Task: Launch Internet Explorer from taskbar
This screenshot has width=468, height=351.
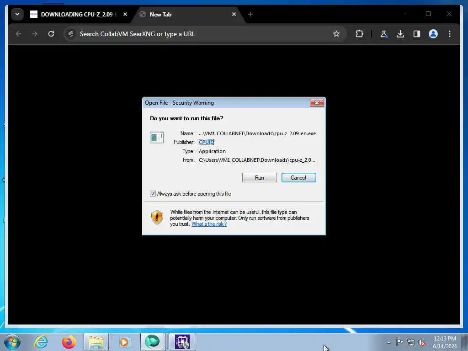Action: click(x=41, y=342)
